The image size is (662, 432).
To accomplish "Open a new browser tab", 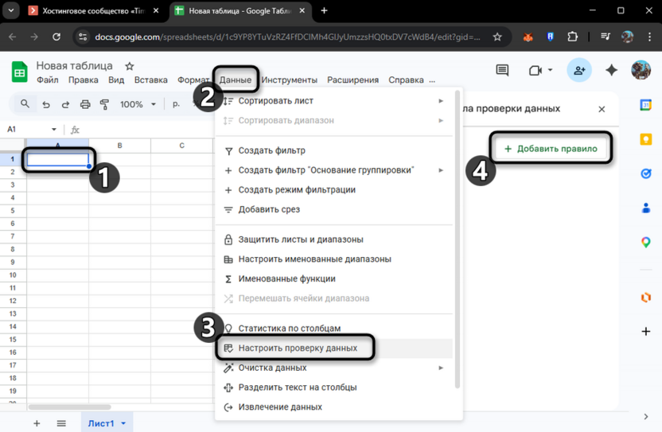I will (324, 10).
